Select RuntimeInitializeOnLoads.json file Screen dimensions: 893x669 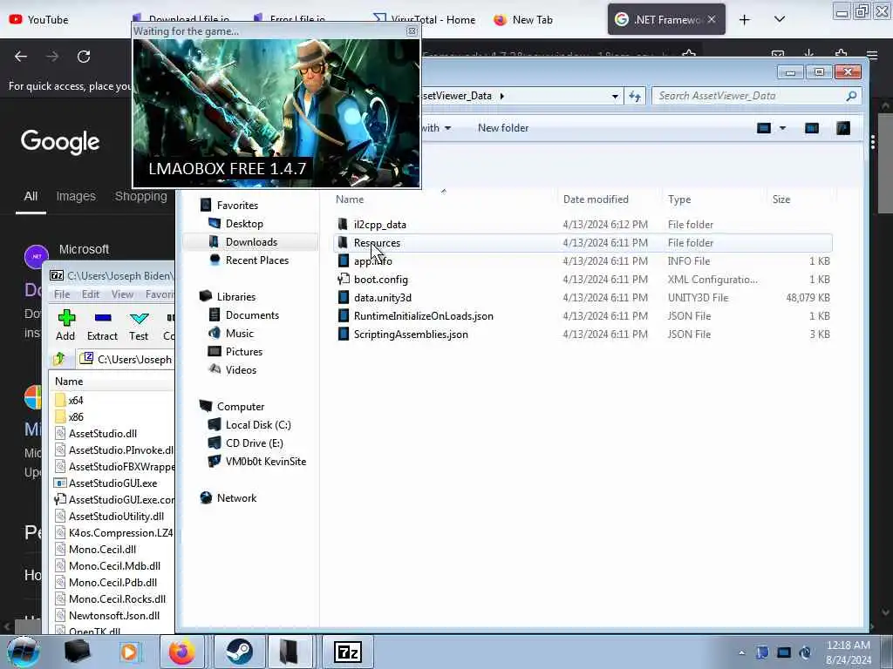(x=423, y=316)
